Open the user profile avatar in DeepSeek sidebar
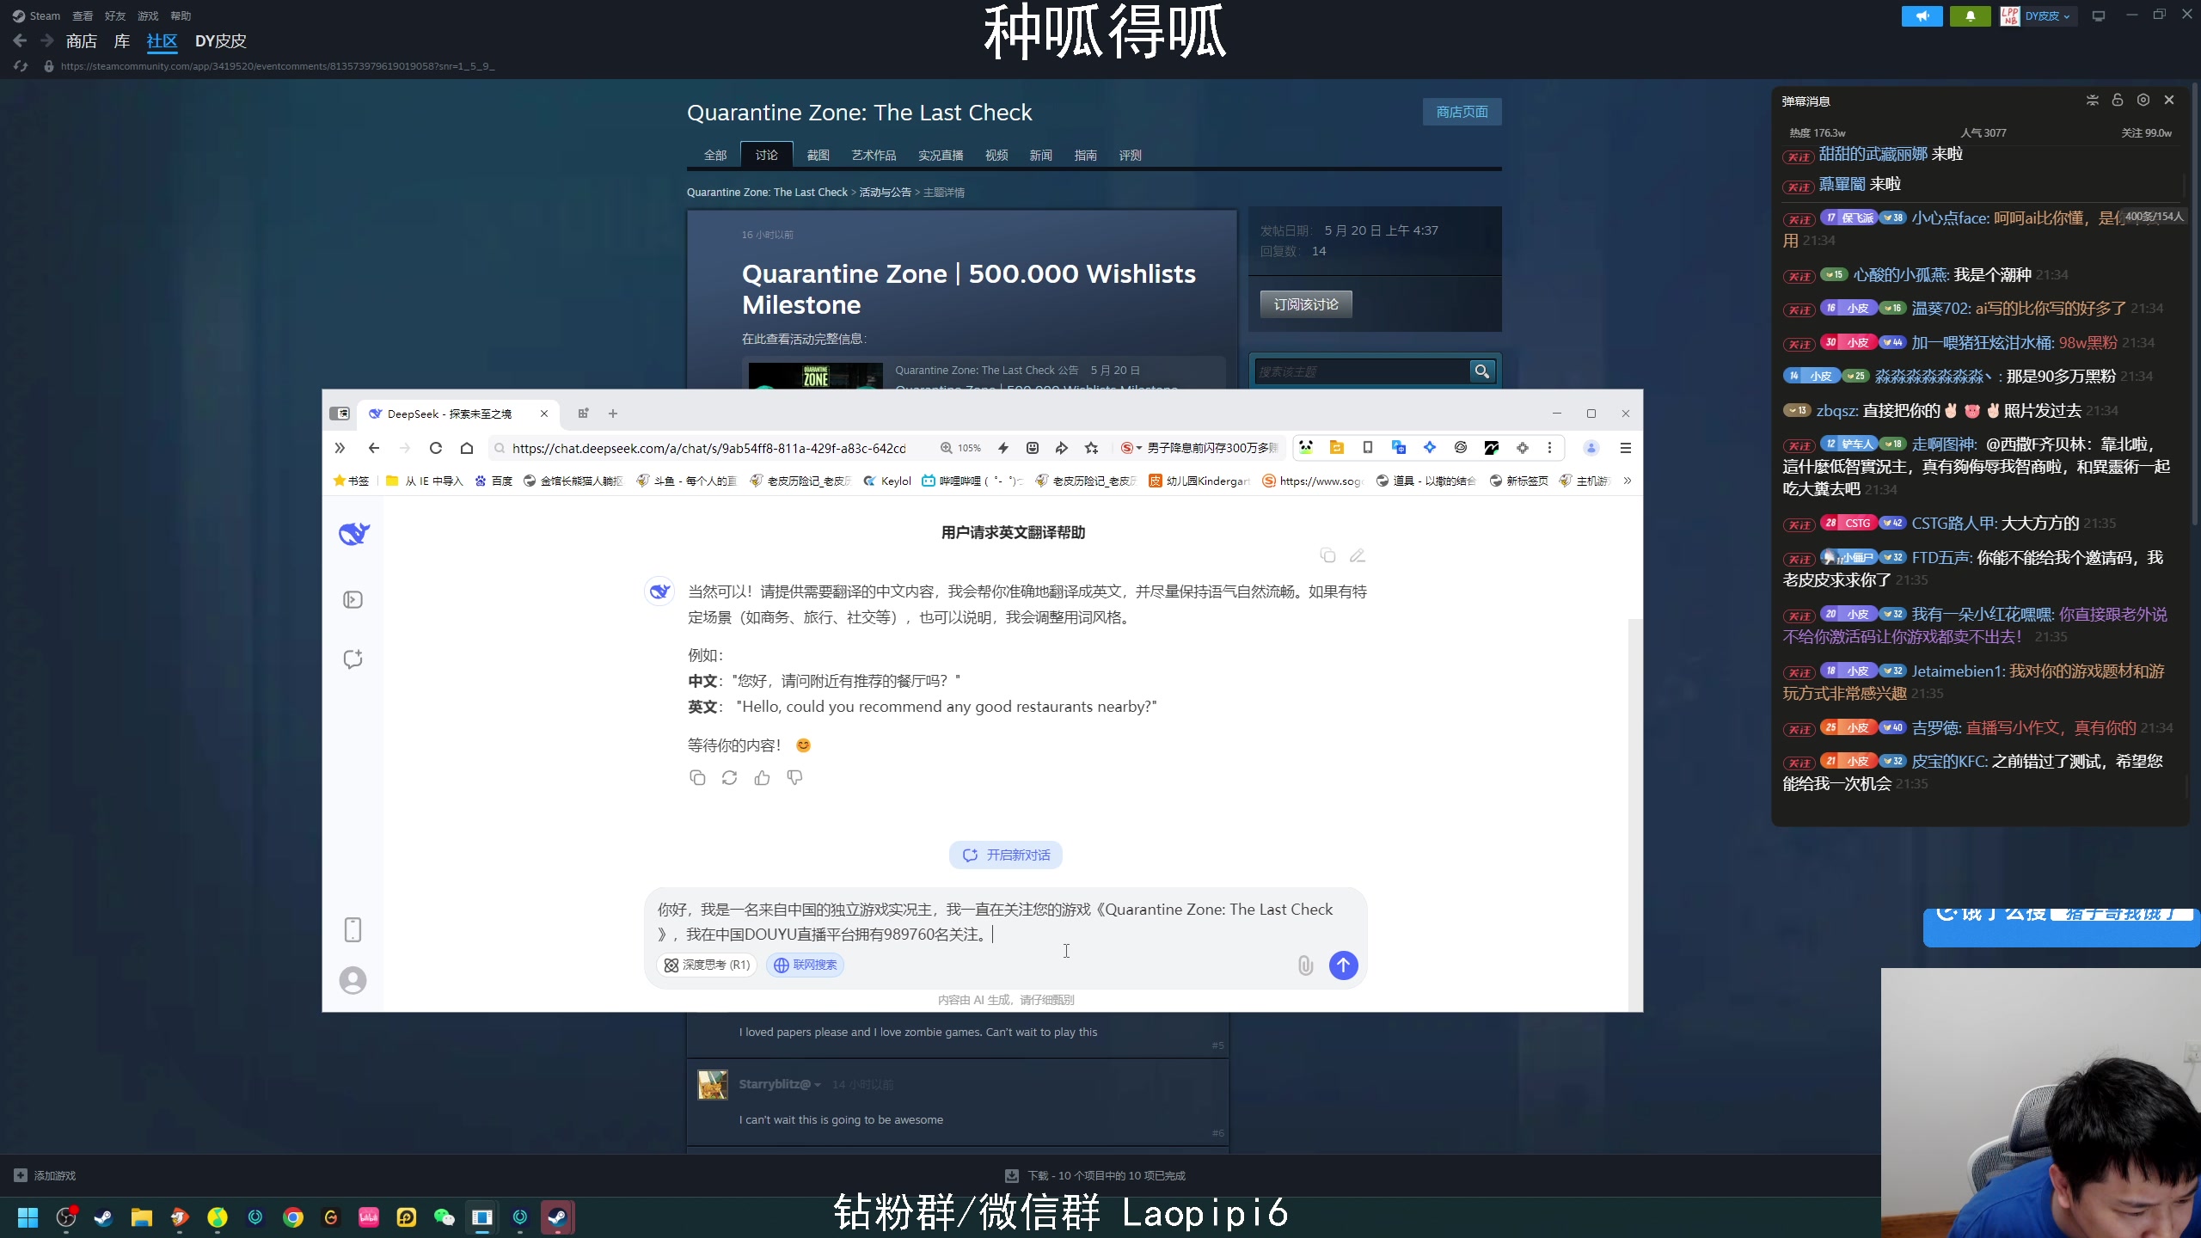The height and width of the screenshot is (1238, 2201). 353,980
